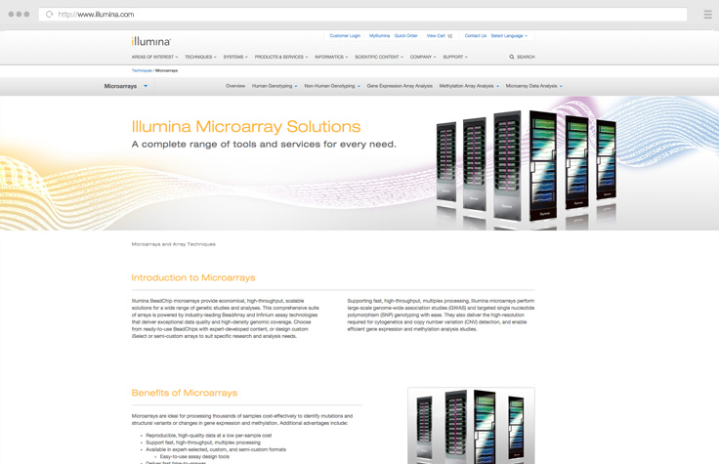This screenshot has height=464, width=719.
Task: Open the Informatics menu
Action: pyautogui.click(x=331, y=57)
